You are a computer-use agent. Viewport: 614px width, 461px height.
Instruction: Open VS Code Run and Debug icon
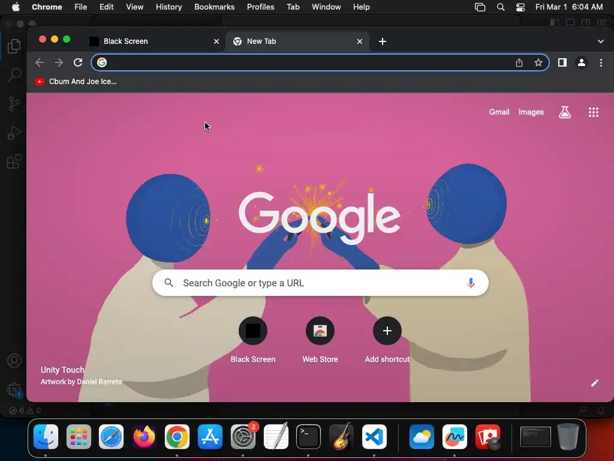[x=14, y=133]
